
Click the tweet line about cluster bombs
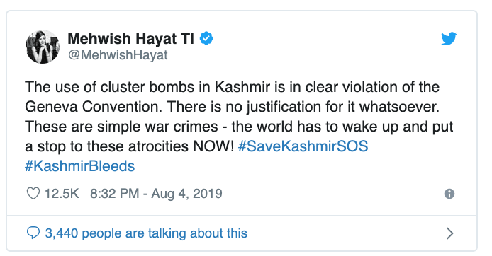click(x=233, y=87)
